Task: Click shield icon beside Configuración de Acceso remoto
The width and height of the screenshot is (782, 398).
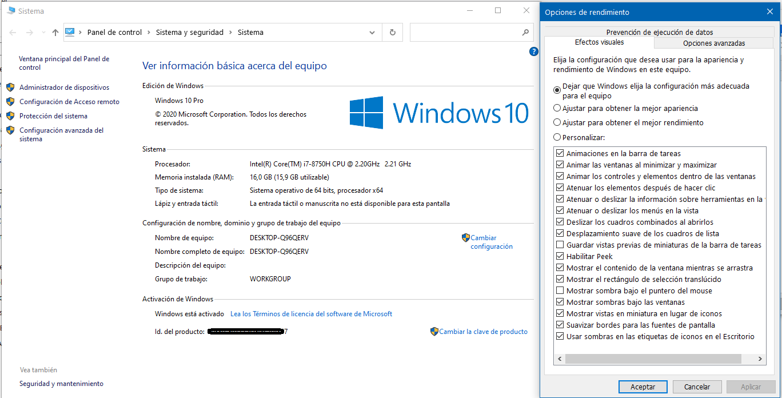Action: click(x=10, y=102)
